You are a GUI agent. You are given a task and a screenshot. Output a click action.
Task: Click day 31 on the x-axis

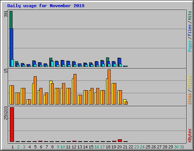click(x=182, y=147)
